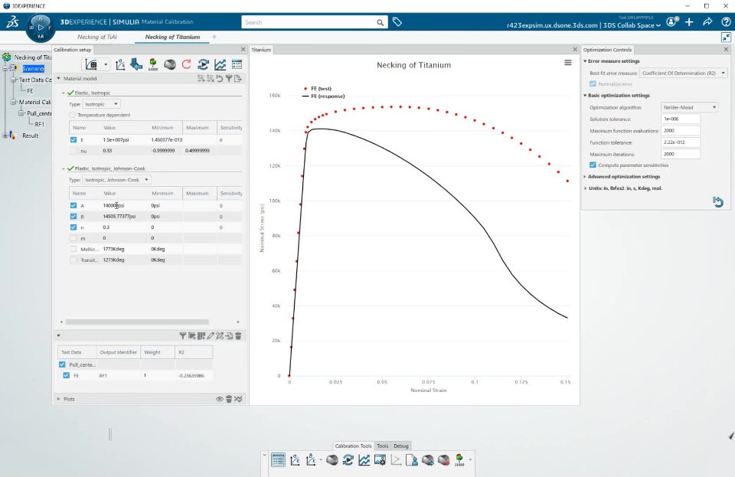Screen dimensions: 735x477
Task: Click the stress-strain curve icon in Calibration setup toolbar
Action: [x=120, y=64]
